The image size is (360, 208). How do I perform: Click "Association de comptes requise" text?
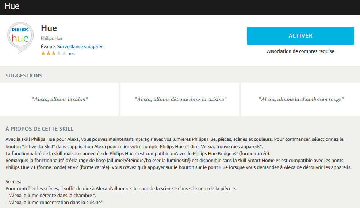click(x=300, y=51)
